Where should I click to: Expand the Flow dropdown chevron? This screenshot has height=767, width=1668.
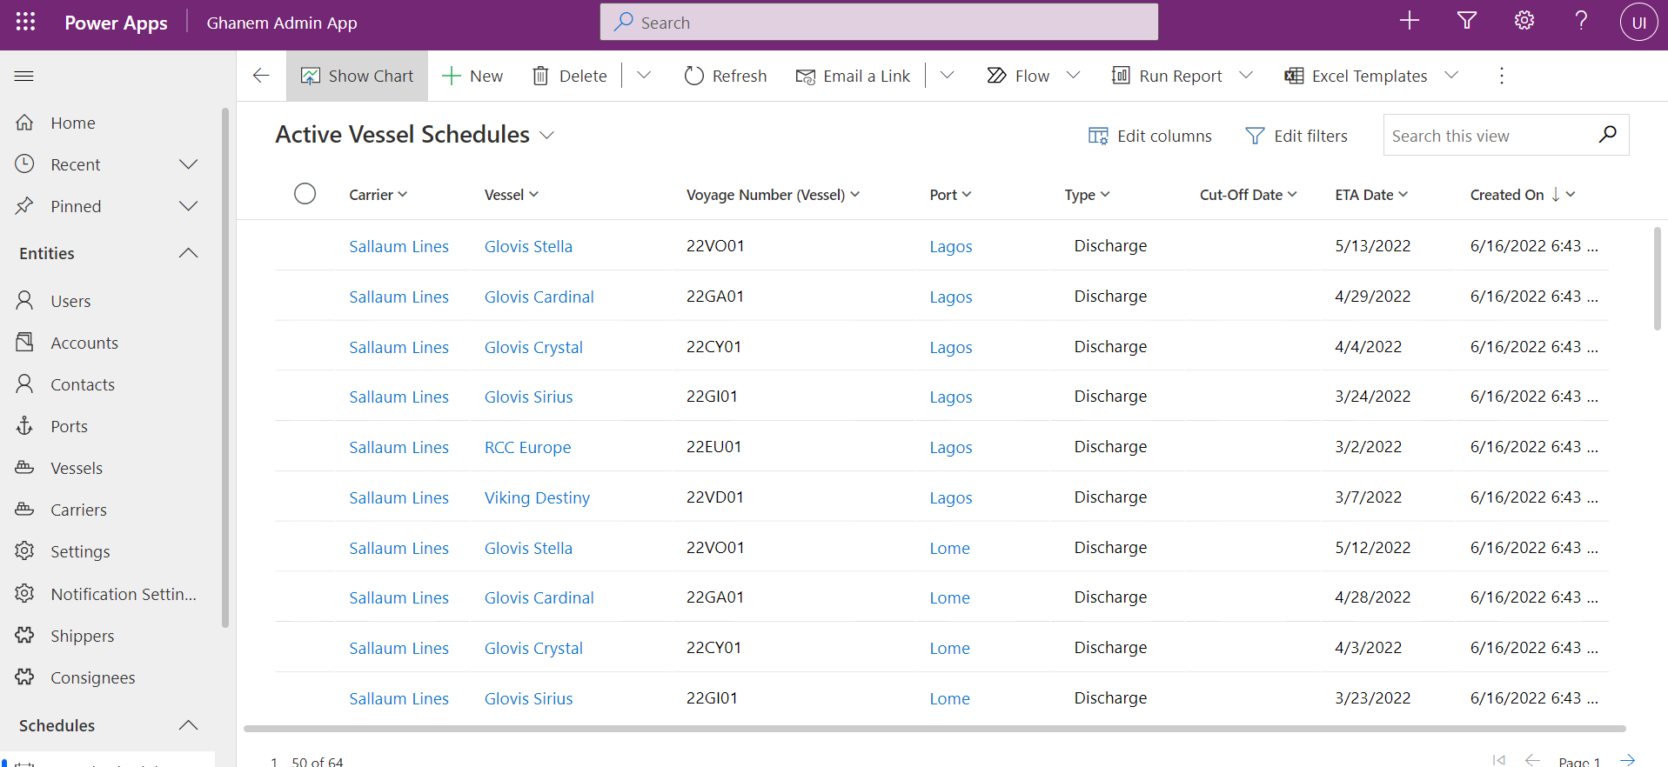[1073, 76]
